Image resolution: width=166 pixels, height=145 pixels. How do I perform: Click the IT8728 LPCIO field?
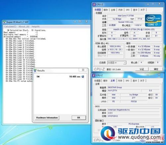(133, 102)
